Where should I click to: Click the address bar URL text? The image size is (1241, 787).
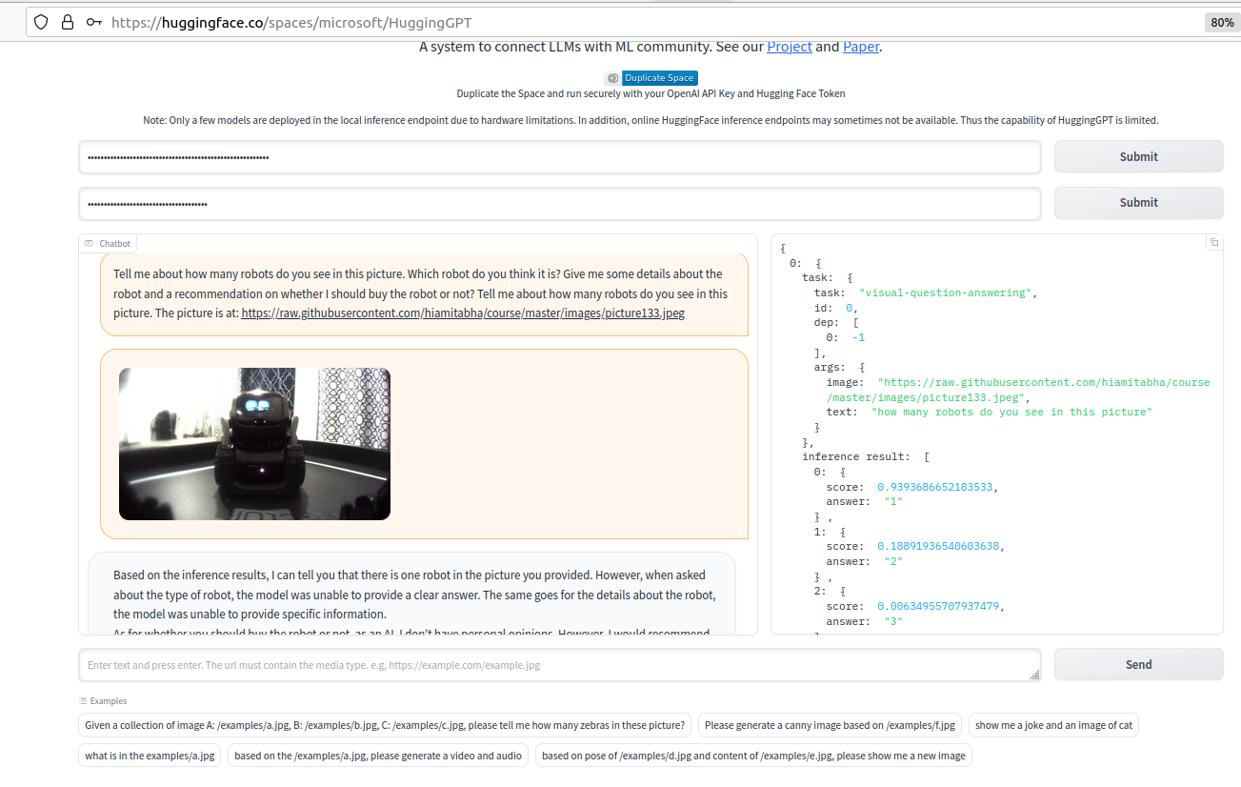291,22
